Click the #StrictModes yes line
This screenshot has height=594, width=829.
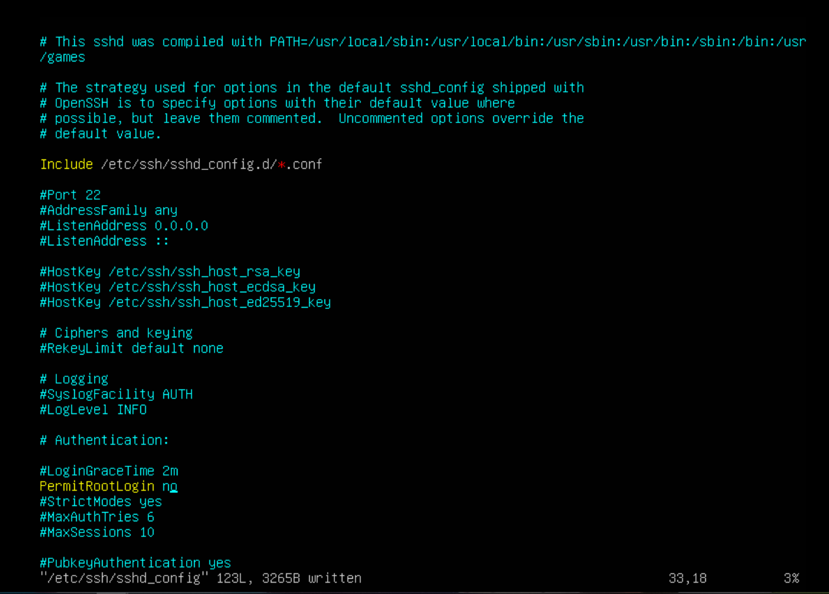(101, 501)
